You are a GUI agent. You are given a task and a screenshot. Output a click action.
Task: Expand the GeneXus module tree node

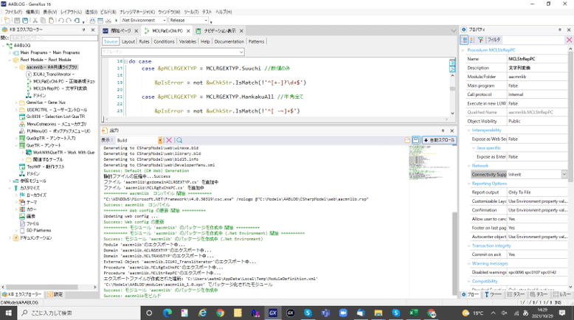(16, 102)
